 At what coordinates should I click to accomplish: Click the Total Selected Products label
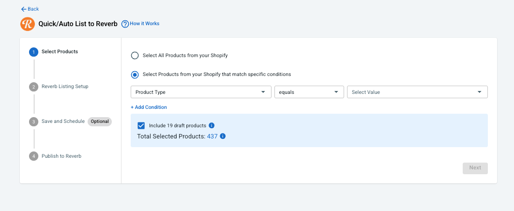[171, 136]
